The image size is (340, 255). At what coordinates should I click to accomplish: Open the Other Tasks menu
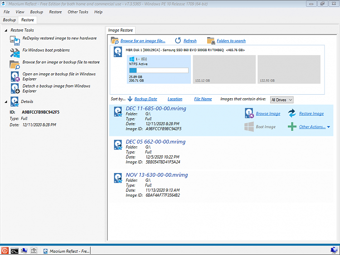point(78,12)
